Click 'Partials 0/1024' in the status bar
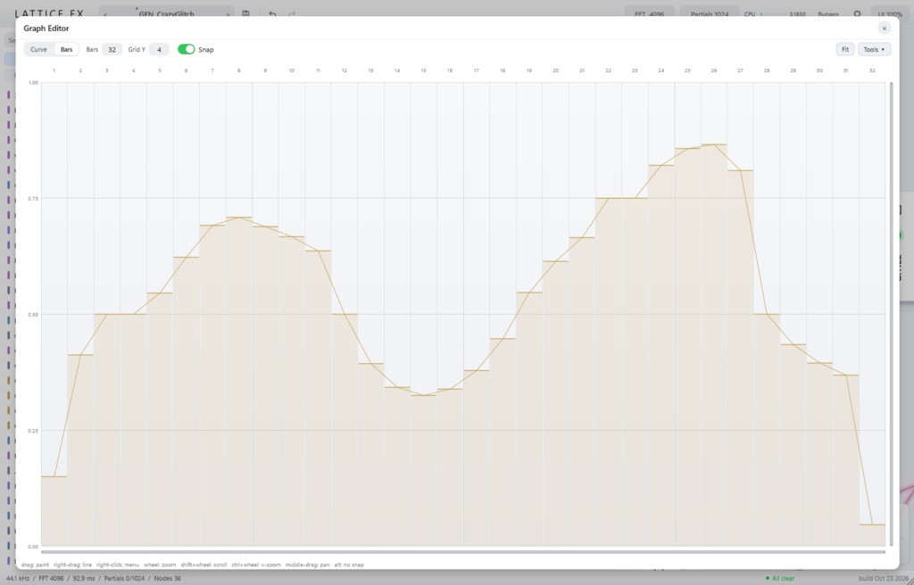Image resolution: width=914 pixels, height=585 pixels. [125, 579]
